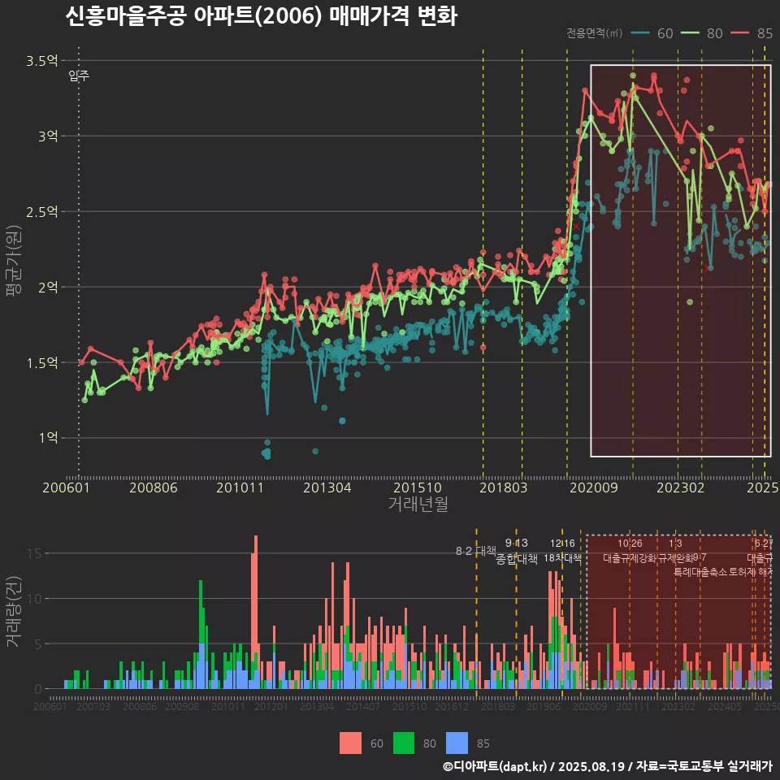Click the light green 80 line legend entry
The image size is (780, 780).
(701, 33)
